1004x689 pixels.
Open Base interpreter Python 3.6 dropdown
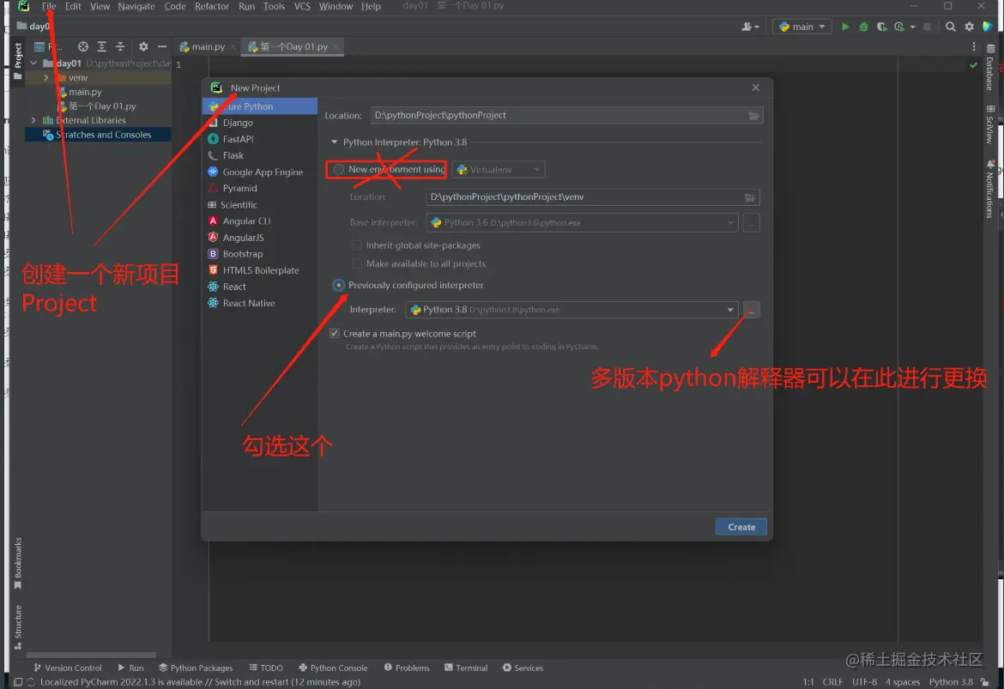tap(582, 223)
